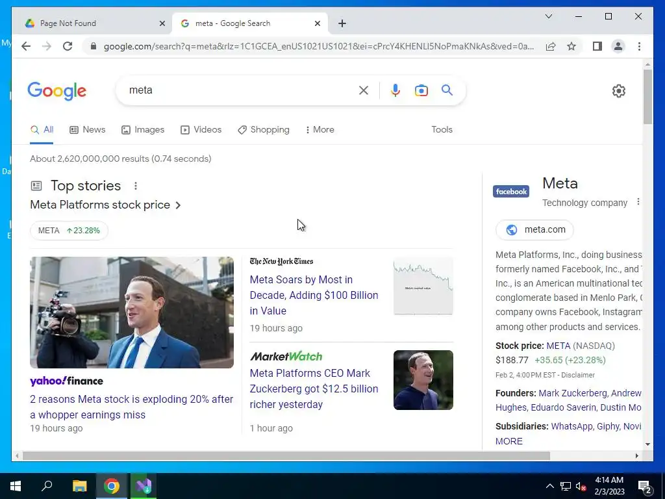Open Chrome three-dot menu
Viewport: 665px width, 499px height.
tap(639, 46)
